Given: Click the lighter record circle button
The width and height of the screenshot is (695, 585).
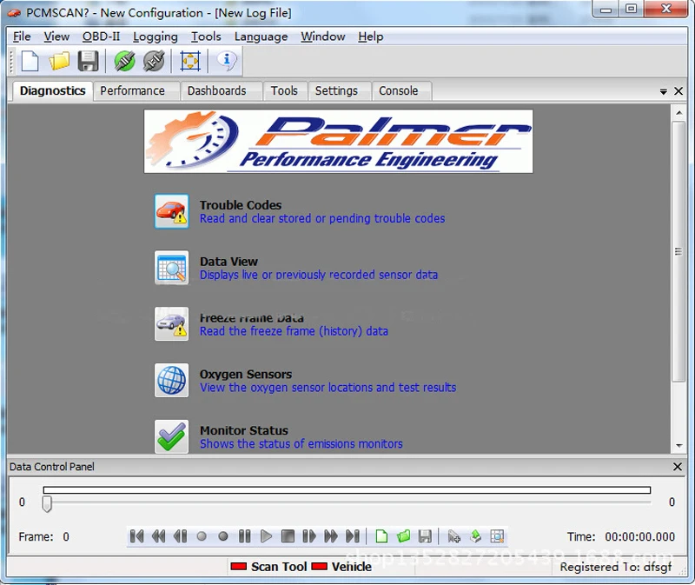Looking at the screenshot, I should click(x=202, y=536).
